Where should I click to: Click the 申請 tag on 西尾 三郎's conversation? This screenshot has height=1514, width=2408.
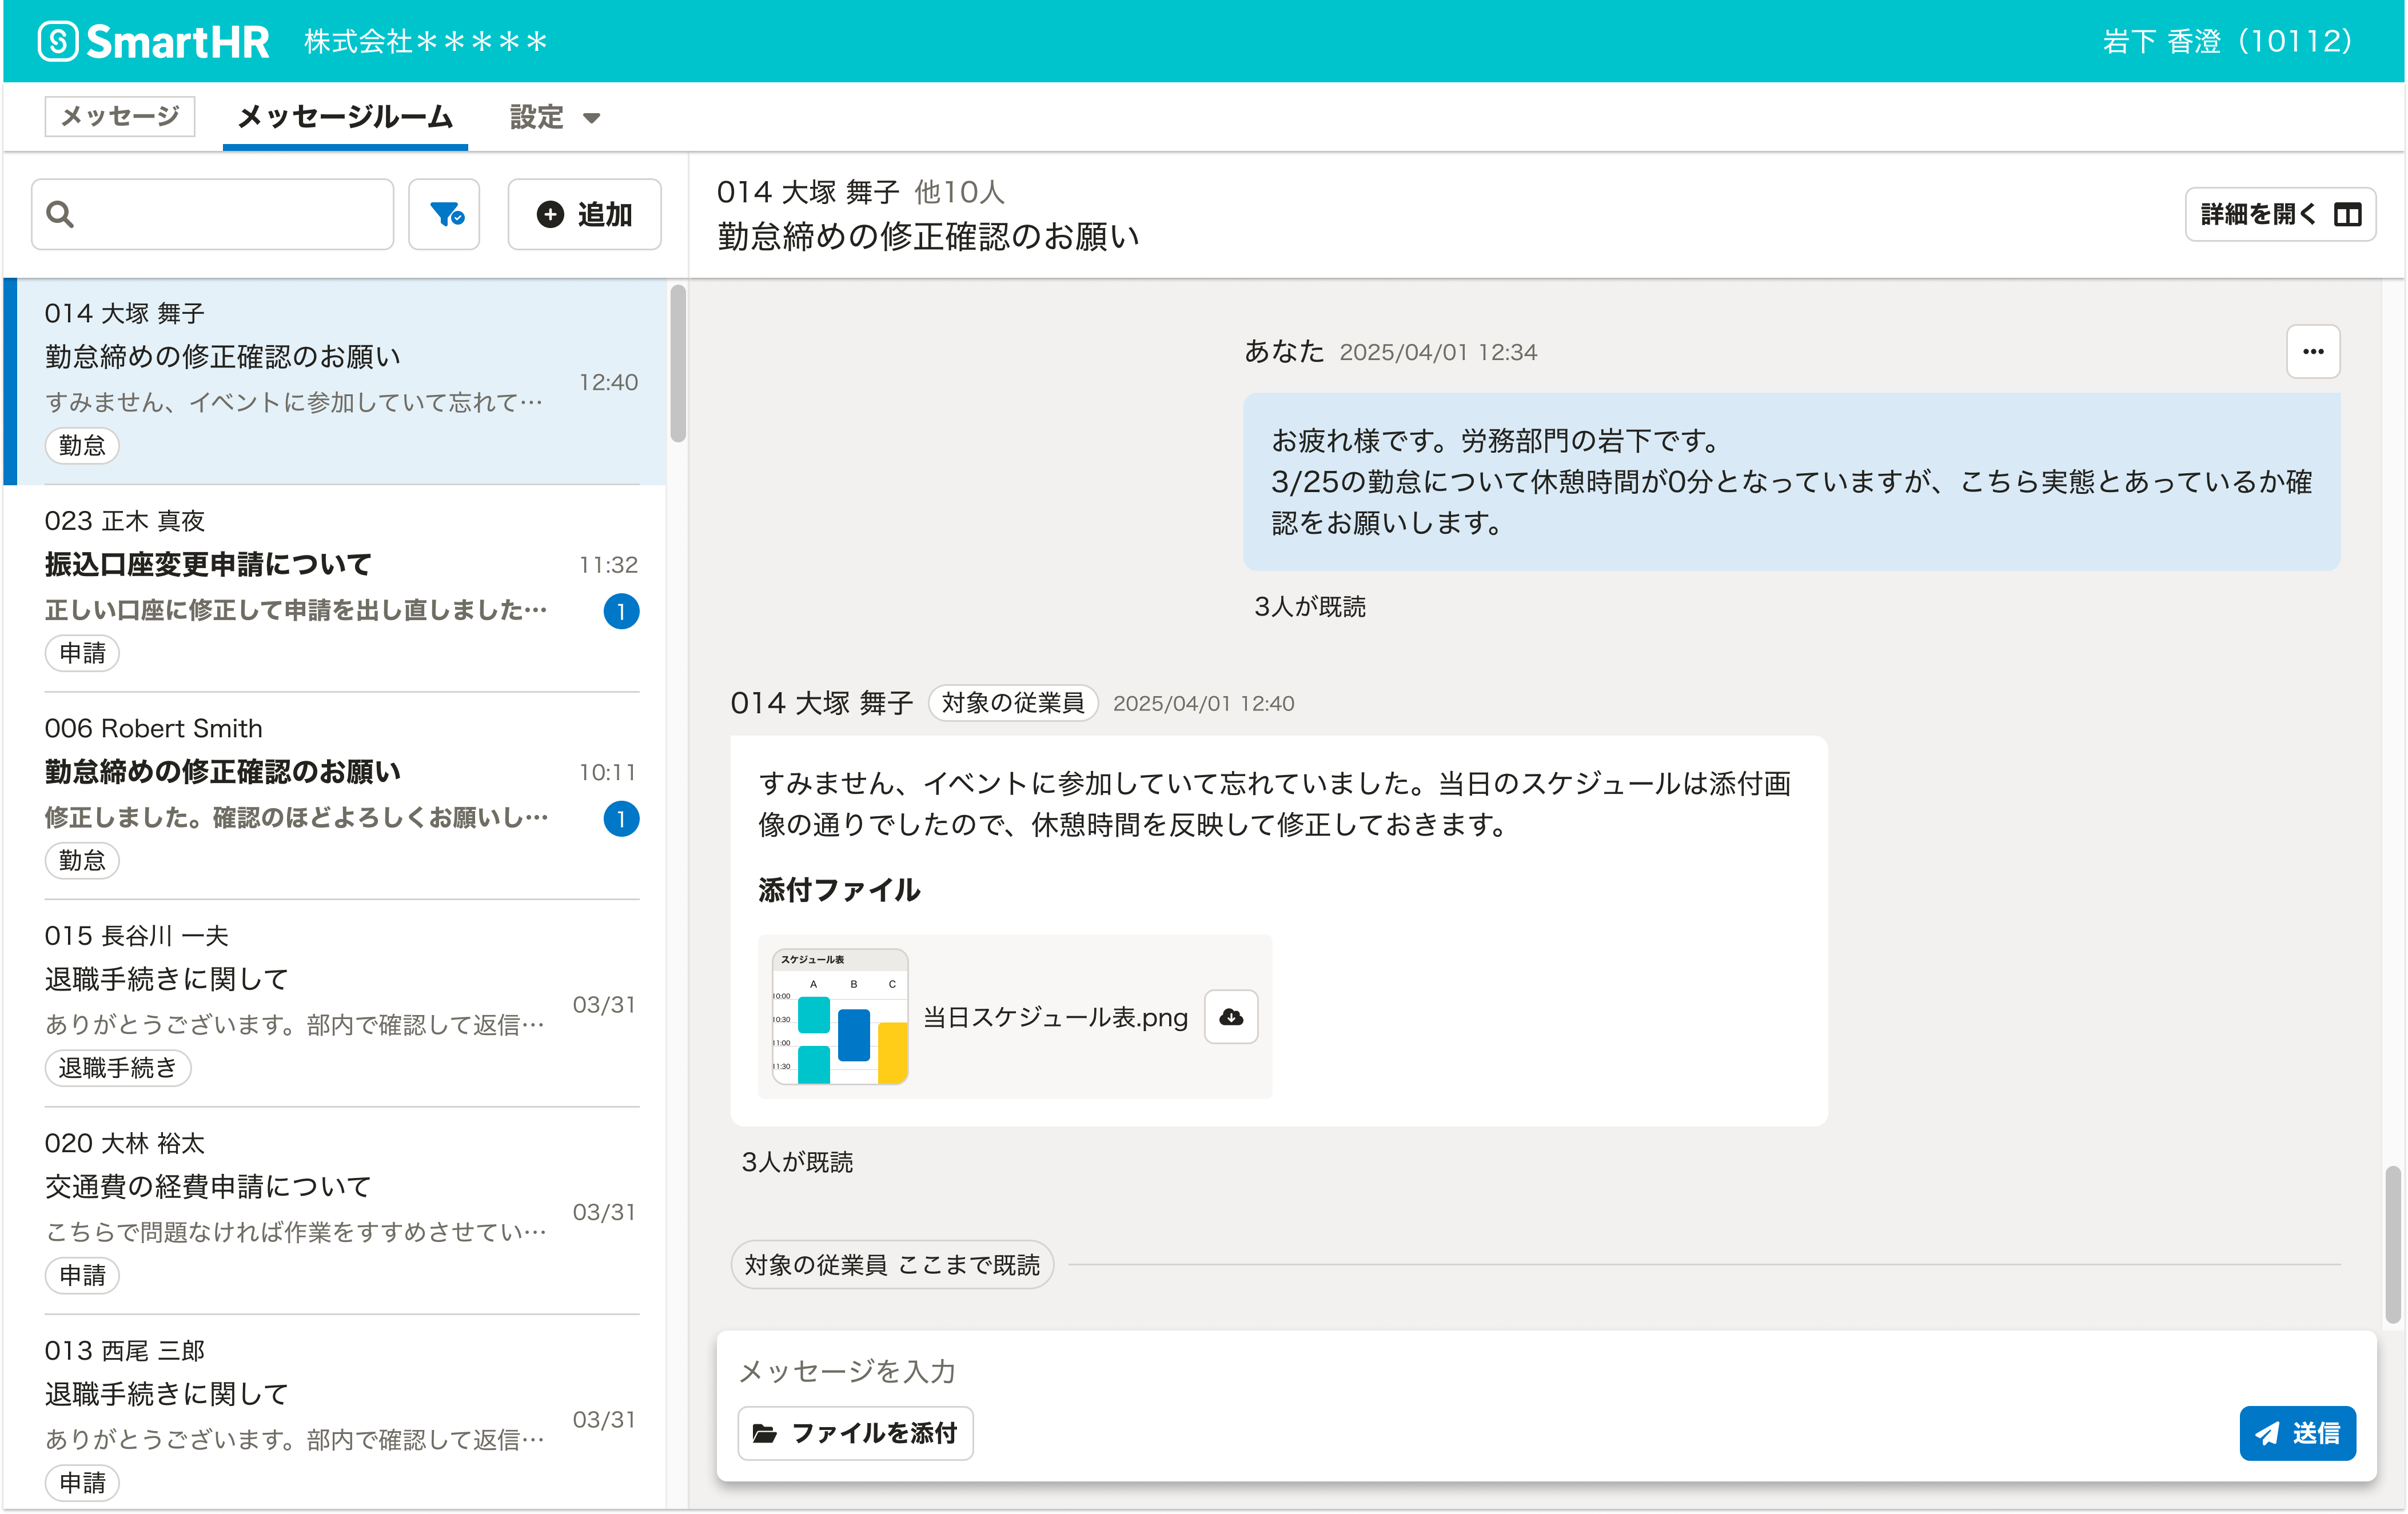coord(82,1483)
